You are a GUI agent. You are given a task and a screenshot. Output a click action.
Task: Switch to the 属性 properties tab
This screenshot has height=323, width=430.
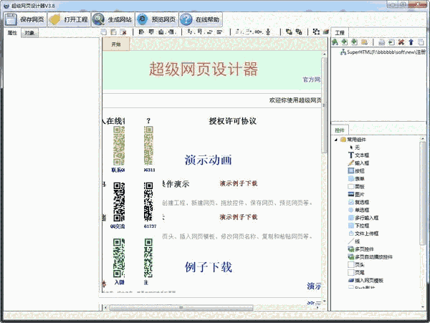click(x=12, y=33)
